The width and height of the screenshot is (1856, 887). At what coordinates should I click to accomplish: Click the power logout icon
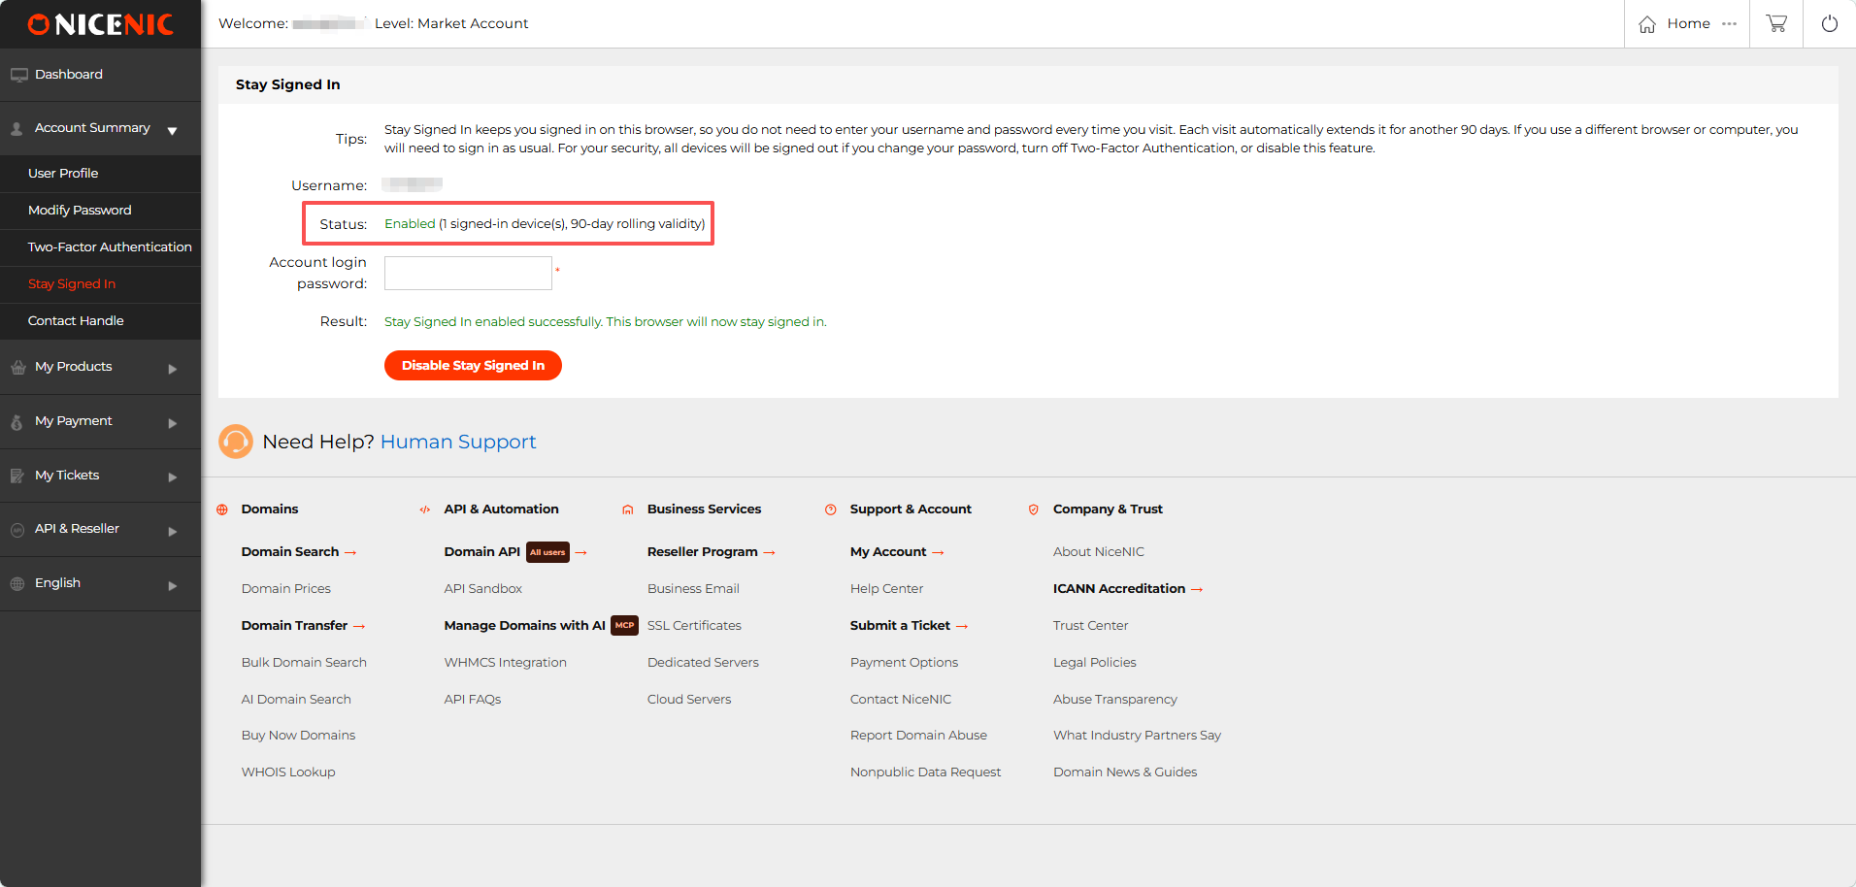point(1830,23)
